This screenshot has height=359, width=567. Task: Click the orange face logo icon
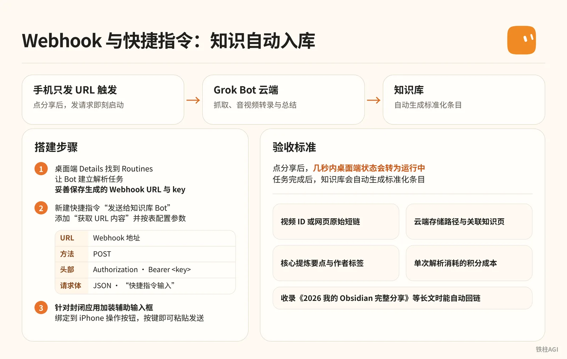(521, 40)
